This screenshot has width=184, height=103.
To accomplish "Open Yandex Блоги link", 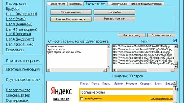I will pos(158,84).
